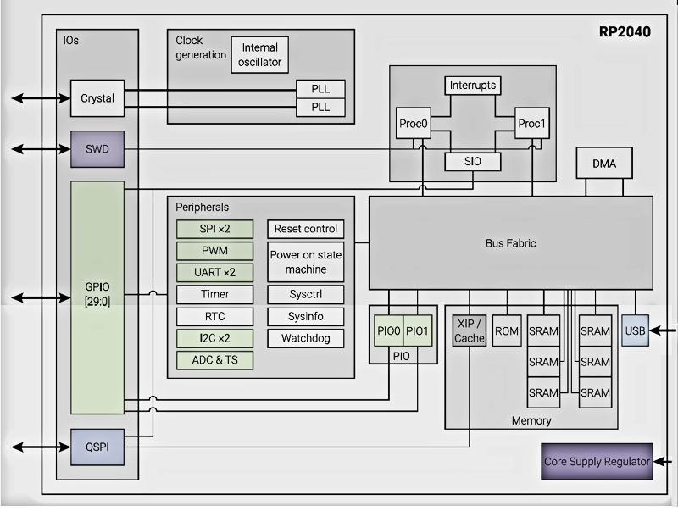Select the Bus Fabric block
This screenshot has height=511, width=678.
tap(510, 244)
